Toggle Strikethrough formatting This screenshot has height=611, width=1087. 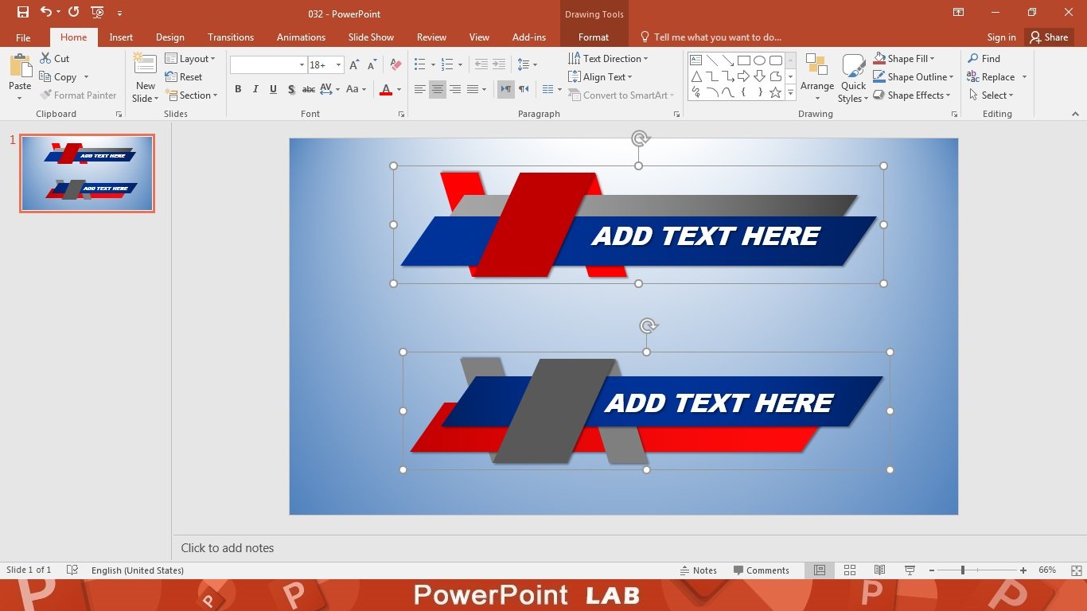coord(309,89)
